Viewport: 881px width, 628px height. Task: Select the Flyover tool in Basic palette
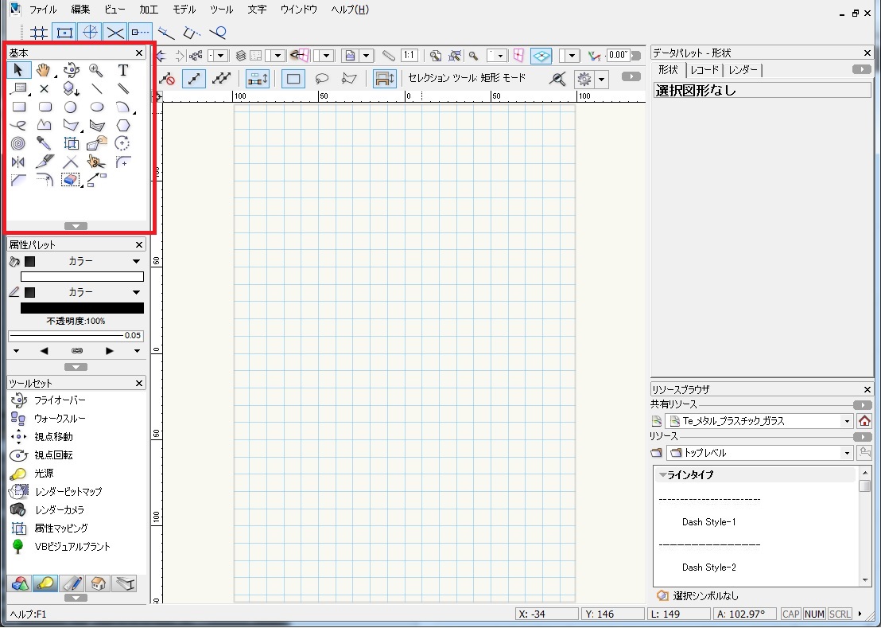tap(71, 70)
